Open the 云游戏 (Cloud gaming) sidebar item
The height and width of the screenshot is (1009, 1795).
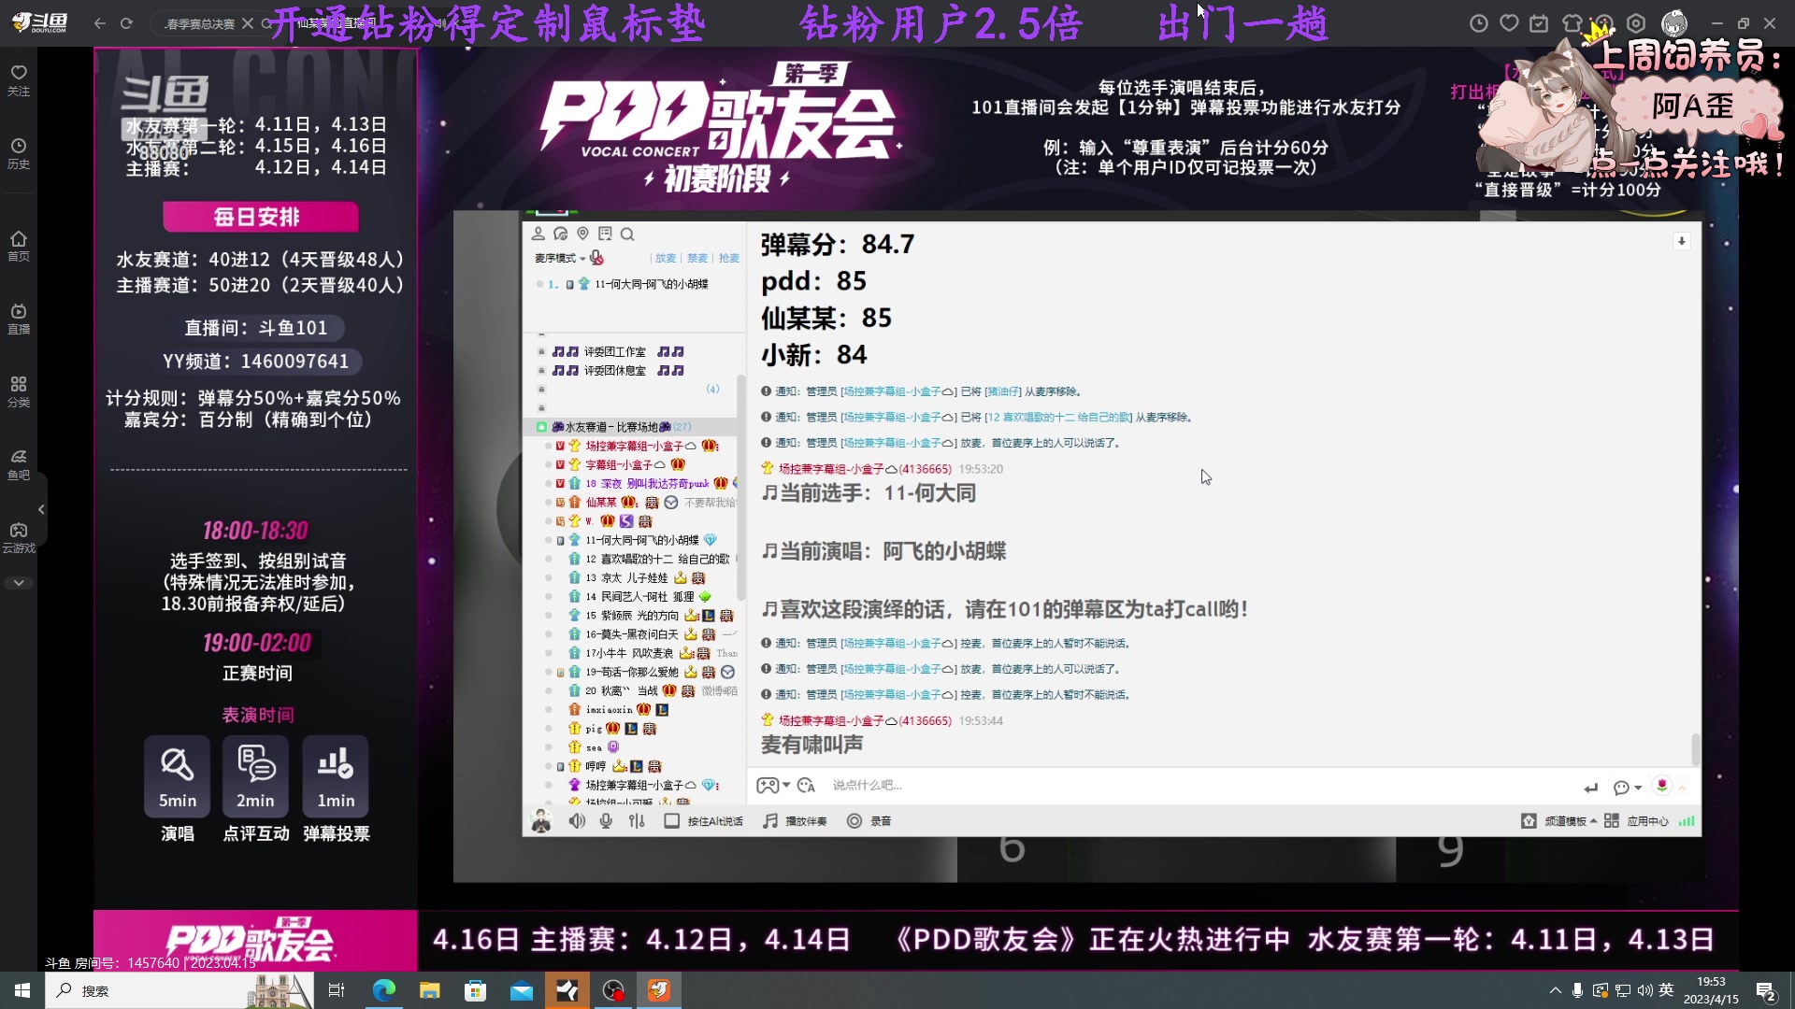pos(19,537)
